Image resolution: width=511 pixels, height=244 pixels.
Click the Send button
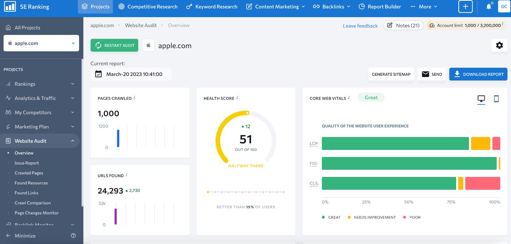[x=431, y=74]
